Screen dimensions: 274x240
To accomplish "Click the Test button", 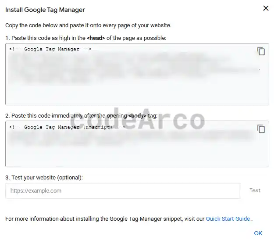I will pos(255,190).
